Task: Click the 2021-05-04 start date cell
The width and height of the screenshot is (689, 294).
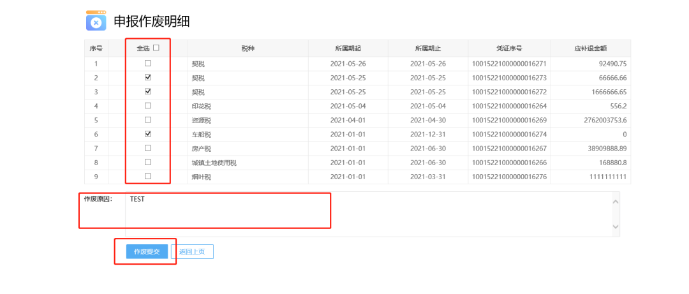Action: (x=348, y=106)
